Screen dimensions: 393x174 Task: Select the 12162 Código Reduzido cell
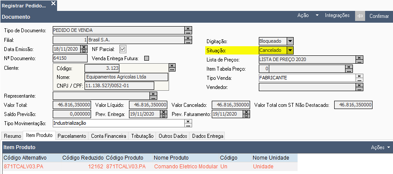point(83,167)
